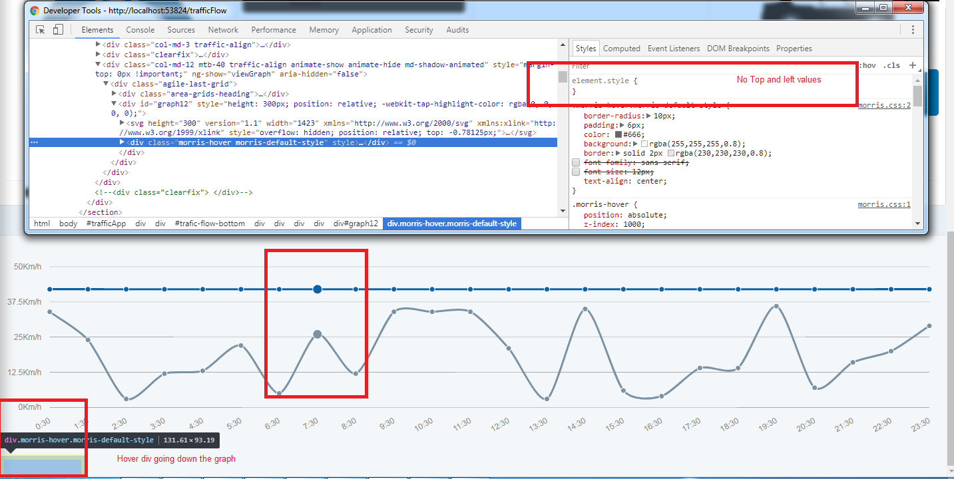Viewport: 954px width, 479px height.
Task: Switch to the Computed pane
Action: click(x=622, y=49)
